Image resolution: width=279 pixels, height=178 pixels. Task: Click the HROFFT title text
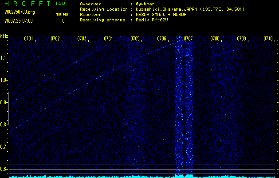click(28, 4)
